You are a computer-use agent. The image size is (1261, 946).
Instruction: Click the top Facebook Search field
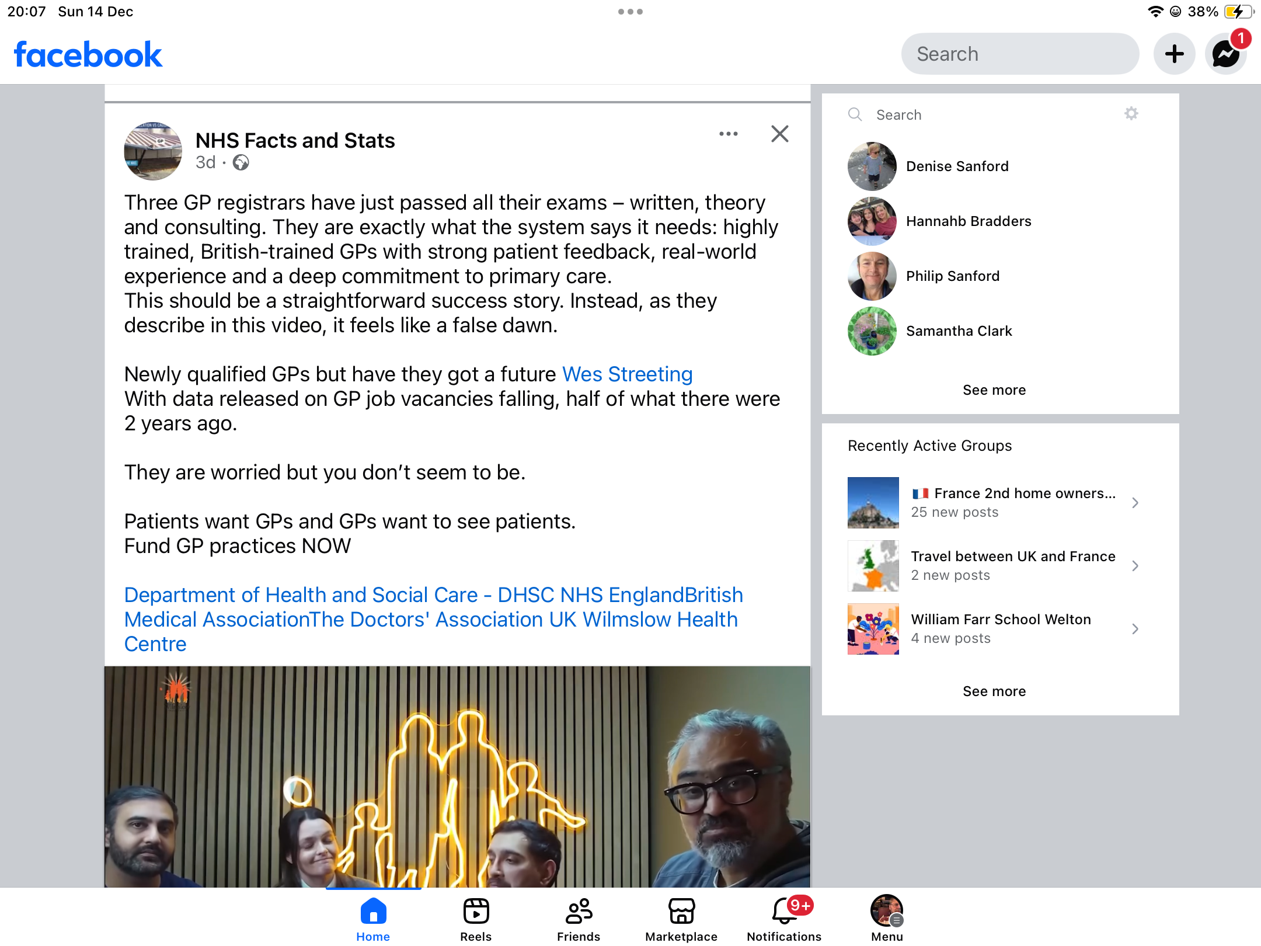pyautogui.click(x=1019, y=54)
